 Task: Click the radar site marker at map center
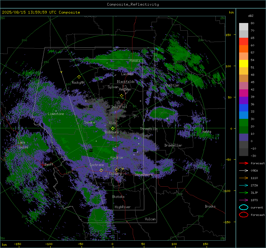(x=113, y=129)
